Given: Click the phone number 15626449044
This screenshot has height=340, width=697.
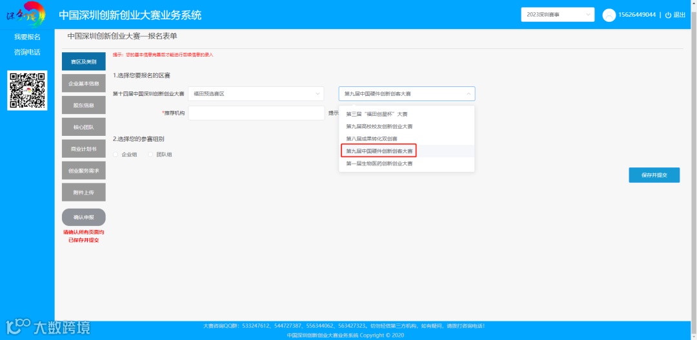Looking at the screenshot, I should coord(637,15).
